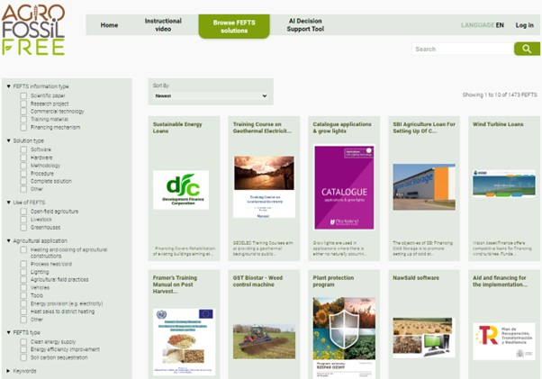Check Heating and cooling of agricultural constructions

point(23,249)
